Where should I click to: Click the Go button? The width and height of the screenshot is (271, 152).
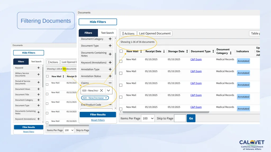191,118
